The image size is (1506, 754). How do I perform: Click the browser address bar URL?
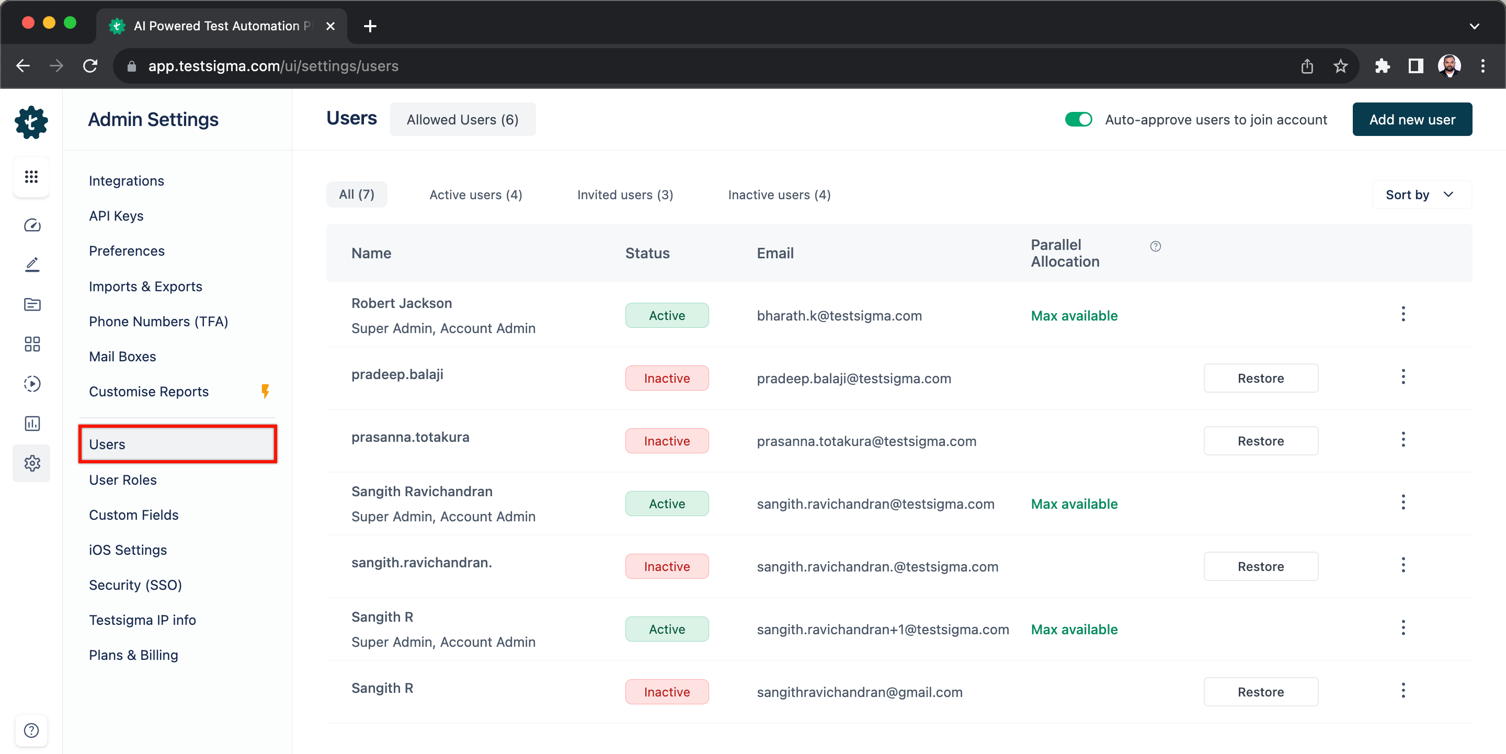273,66
